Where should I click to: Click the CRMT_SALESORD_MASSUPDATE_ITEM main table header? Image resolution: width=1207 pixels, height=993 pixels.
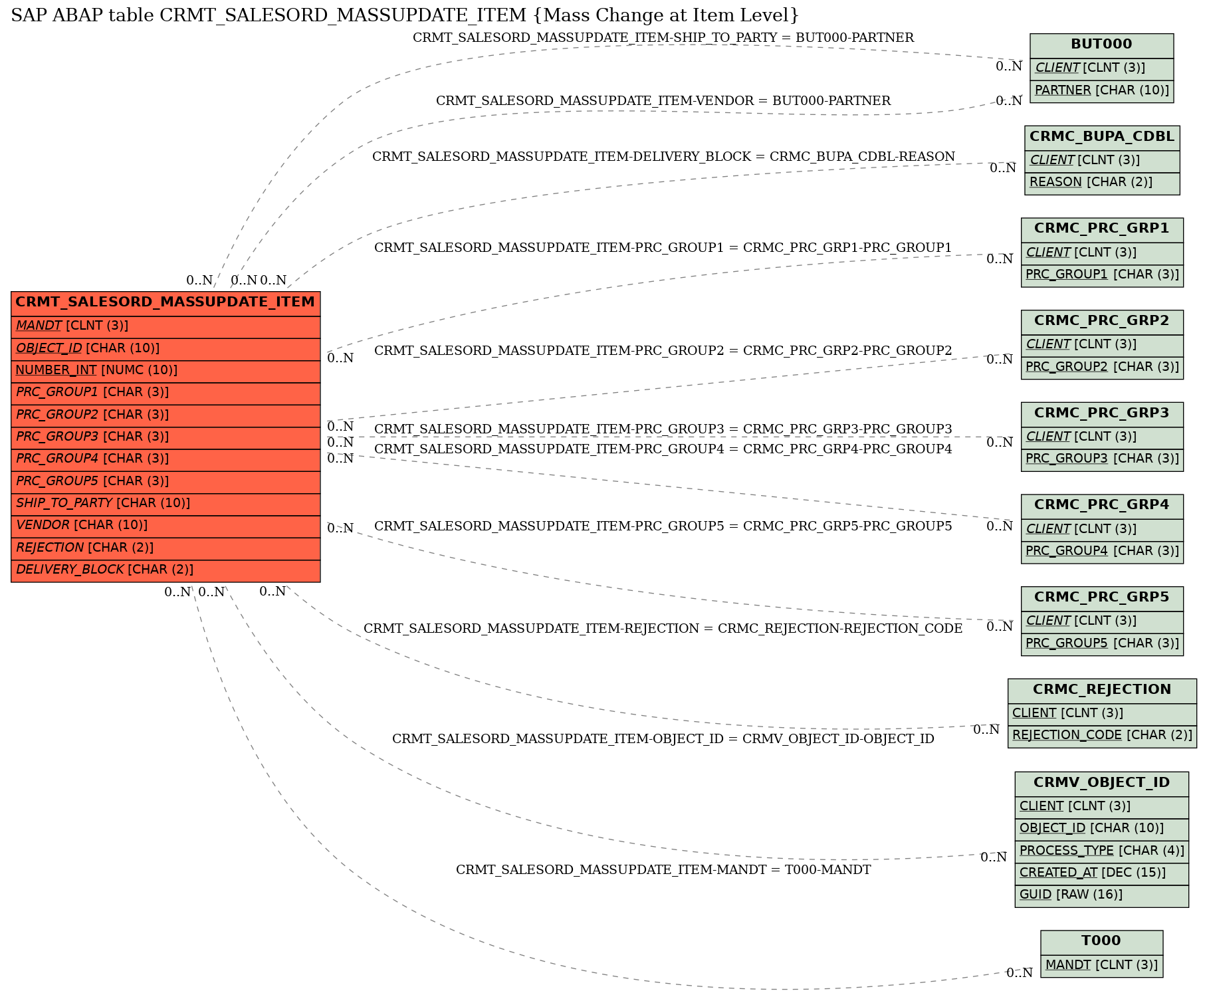click(165, 302)
